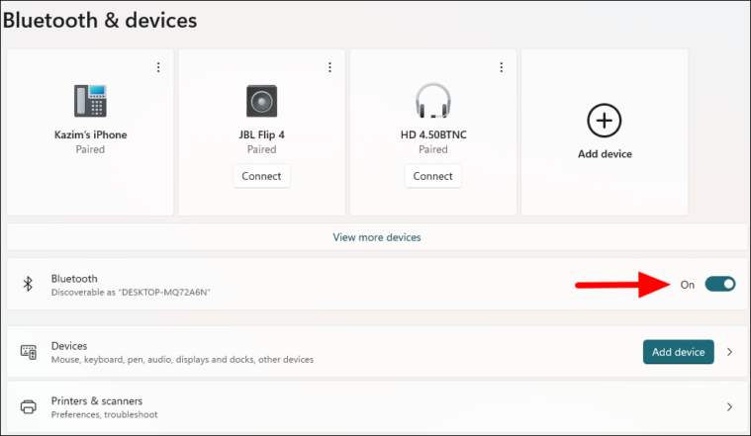
Task: Click the teal Add device button
Action: tap(678, 352)
